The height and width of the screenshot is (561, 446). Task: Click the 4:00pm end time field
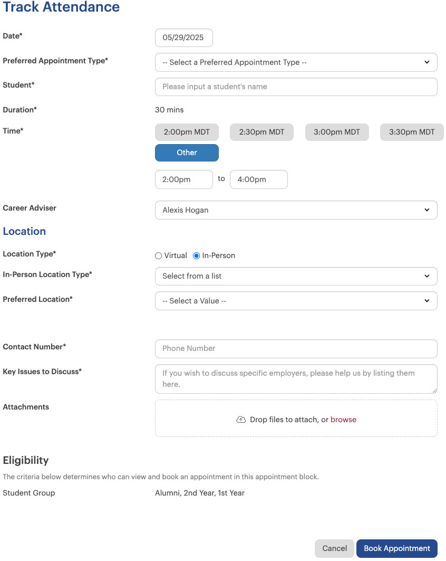[x=259, y=179]
